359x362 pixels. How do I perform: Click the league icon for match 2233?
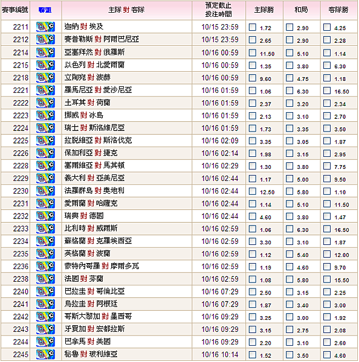pos(45,229)
